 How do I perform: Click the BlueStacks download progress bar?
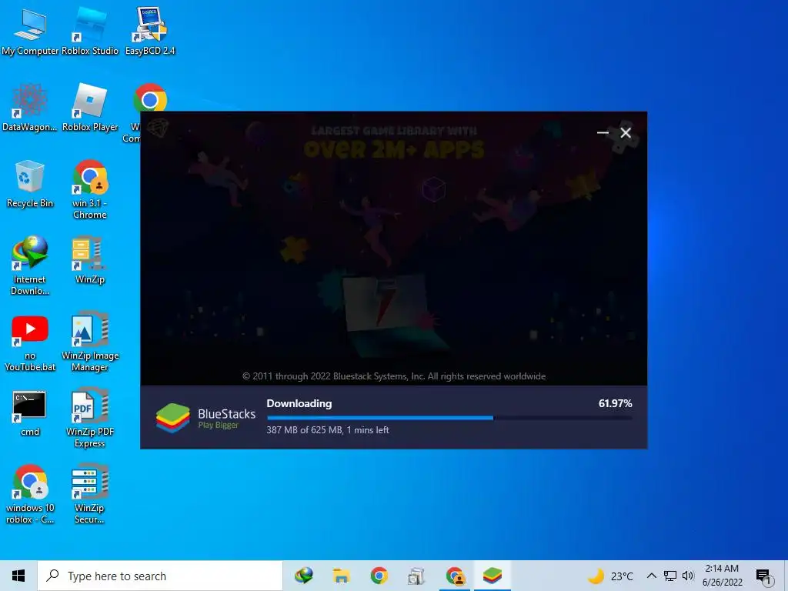(449, 418)
